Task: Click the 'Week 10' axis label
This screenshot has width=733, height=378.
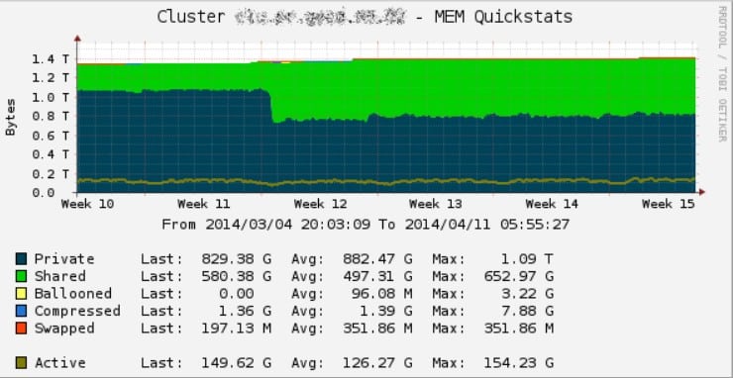Action: pos(87,204)
